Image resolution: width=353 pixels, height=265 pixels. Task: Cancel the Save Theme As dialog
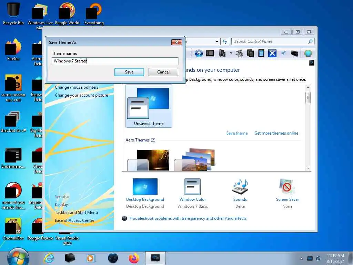click(x=163, y=72)
